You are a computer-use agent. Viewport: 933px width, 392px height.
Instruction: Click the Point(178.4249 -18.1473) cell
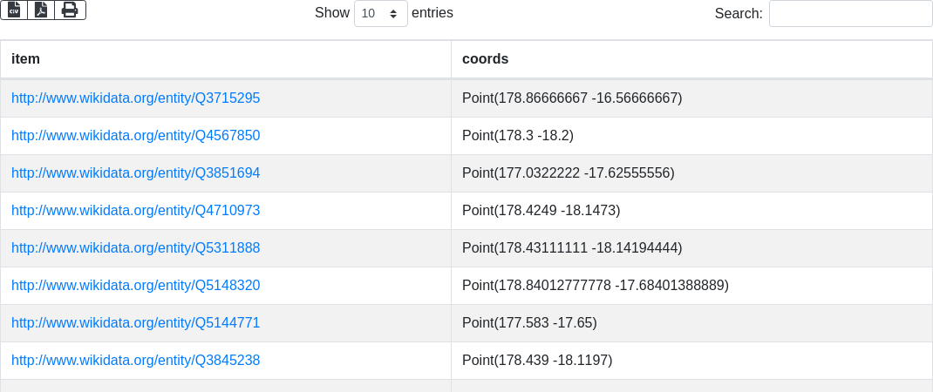coord(541,211)
